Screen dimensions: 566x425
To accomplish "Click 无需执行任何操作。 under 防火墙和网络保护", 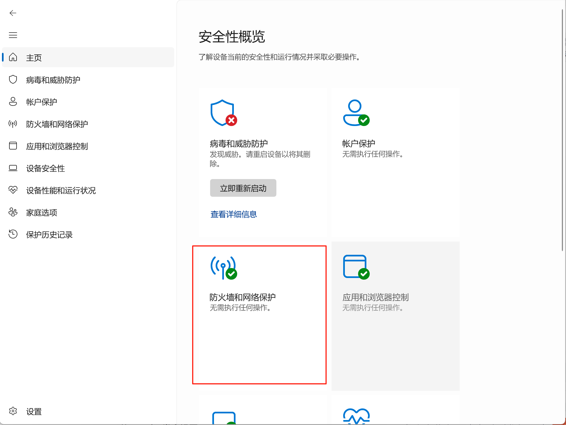I will pos(240,308).
